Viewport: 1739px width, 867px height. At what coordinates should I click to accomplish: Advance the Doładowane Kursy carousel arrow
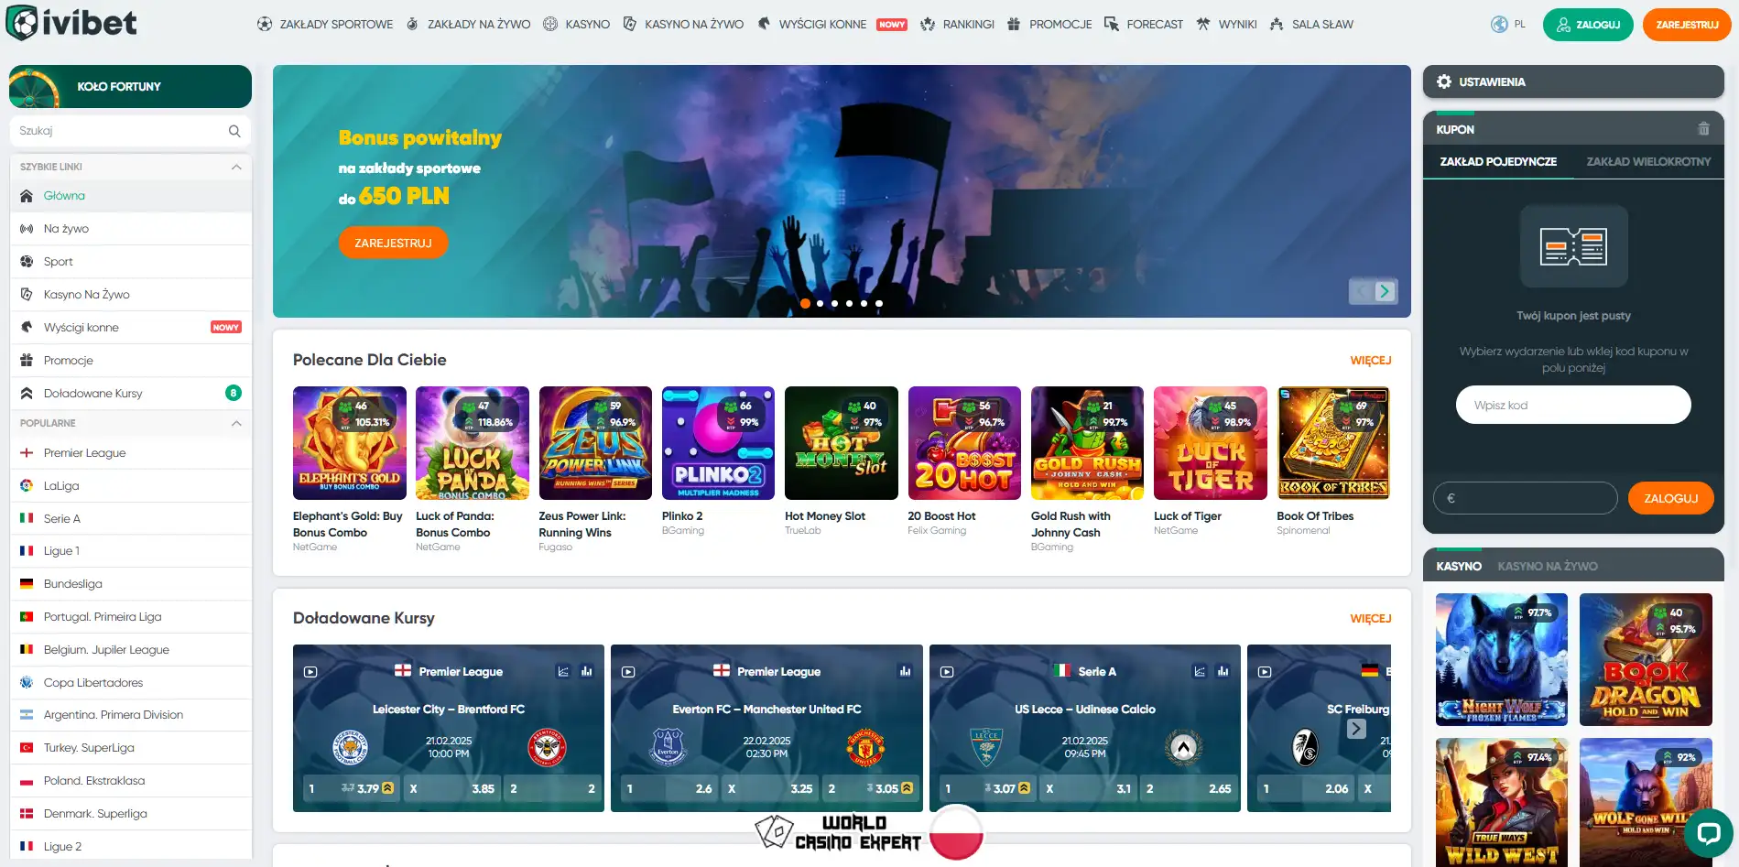[1356, 729]
